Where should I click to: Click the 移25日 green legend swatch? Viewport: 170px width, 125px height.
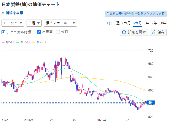tap(18, 42)
